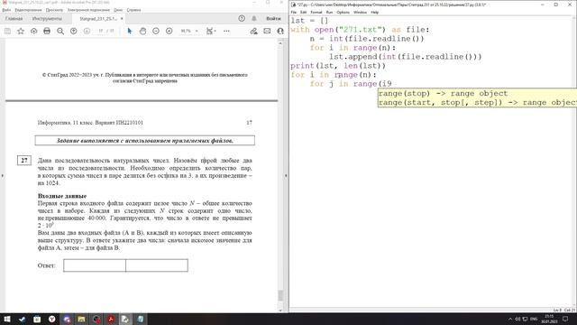The image size is (577, 325).
Task: Select the arrow selection tool in Acrobat
Action: coord(130,32)
